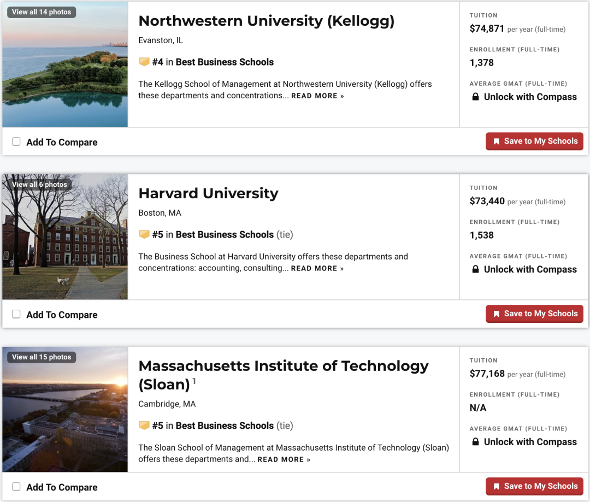
Task: Click the bookmark icon on Harvard's Save to My Schools
Action: point(496,314)
